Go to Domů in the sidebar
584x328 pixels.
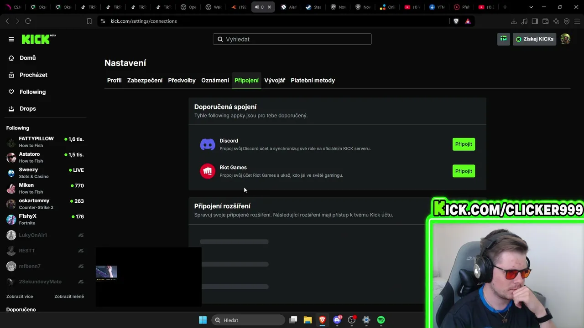point(28,58)
